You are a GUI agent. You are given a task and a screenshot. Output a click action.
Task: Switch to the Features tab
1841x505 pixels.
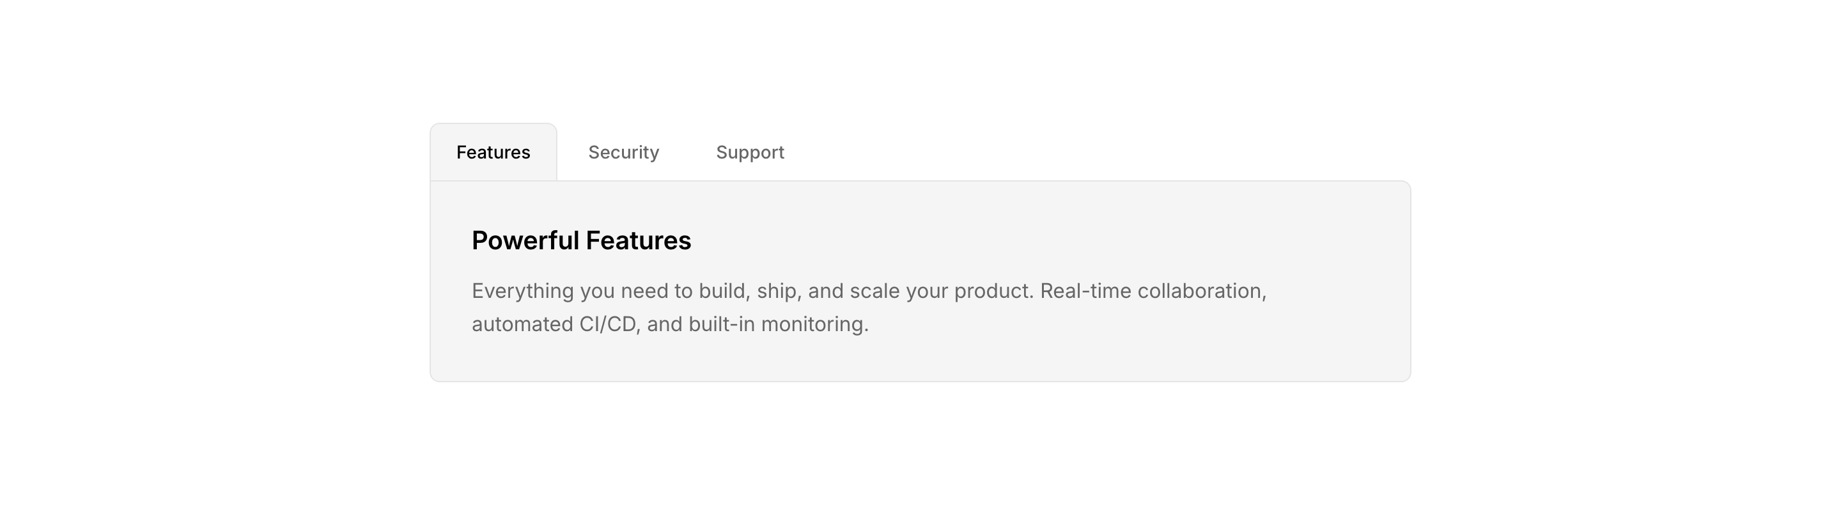pyautogui.click(x=493, y=152)
